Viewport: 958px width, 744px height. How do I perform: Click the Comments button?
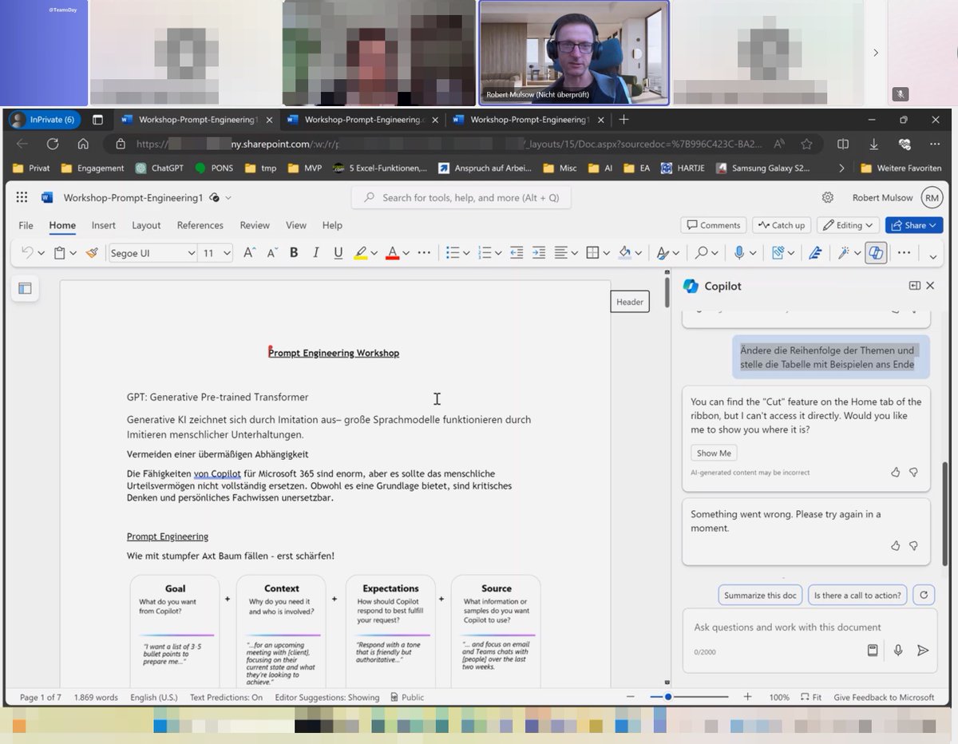point(713,225)
